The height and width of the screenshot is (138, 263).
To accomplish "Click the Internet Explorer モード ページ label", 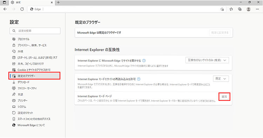I will pos(95,96).
